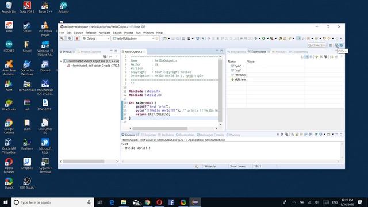Image resolution: width=368 pixels, height=207 pixels.
Task: Open Opera browser from the taskbar
Action: click(x=159, y=202)
